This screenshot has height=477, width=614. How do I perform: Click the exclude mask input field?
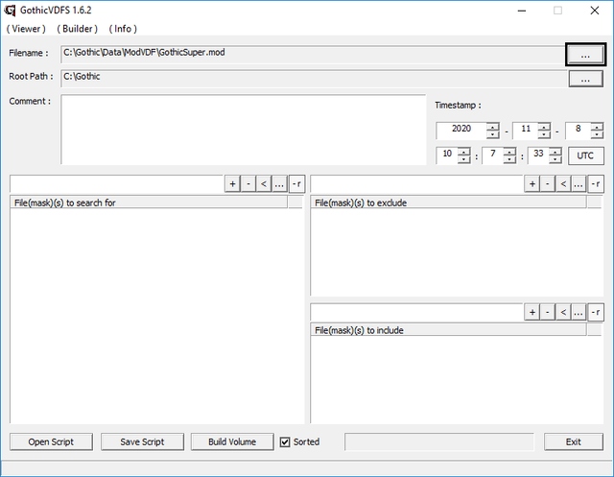[417, 183]
